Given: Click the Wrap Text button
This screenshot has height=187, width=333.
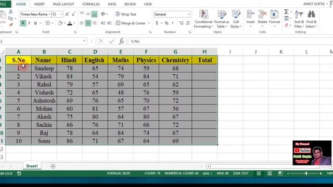Looking at the screenshot, I should pos(126,14).
